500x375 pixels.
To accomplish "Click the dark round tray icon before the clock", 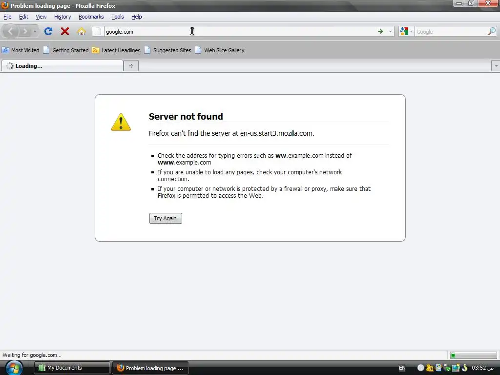I will point(464,368).
